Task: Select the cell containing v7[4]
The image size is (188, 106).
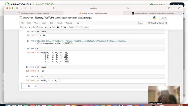Action: click(101, 77)
